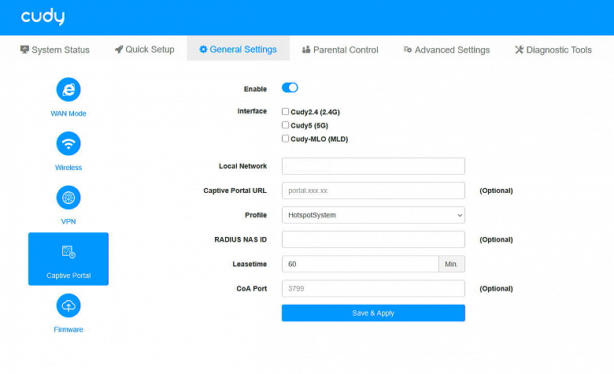Image resolution: width=614 pixels, height=374 pixels.
Task: Check the Cudy-MLO (MLD) interface box
Action: [x=286, y=139]
